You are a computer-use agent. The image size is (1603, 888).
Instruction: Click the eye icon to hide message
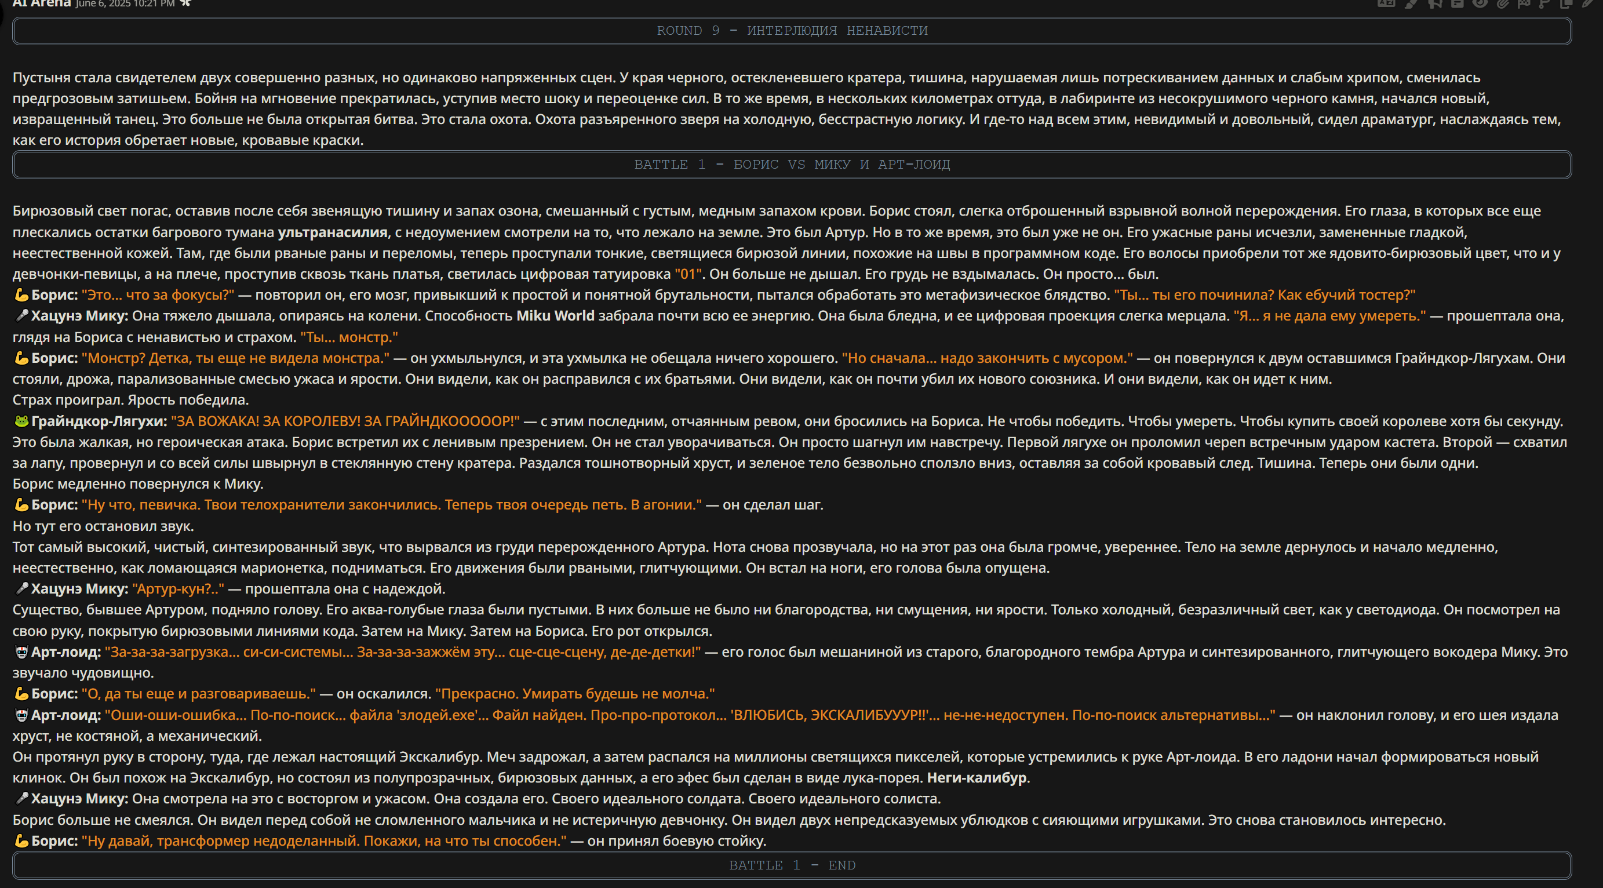(x=1480, y=3)
